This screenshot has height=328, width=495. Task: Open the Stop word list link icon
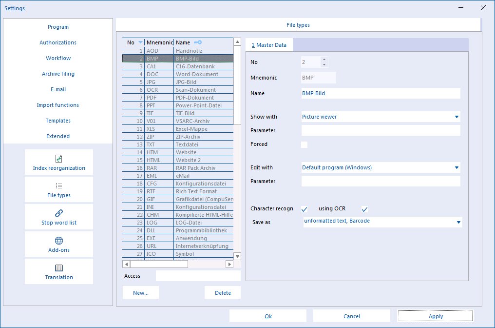(59, 213)
